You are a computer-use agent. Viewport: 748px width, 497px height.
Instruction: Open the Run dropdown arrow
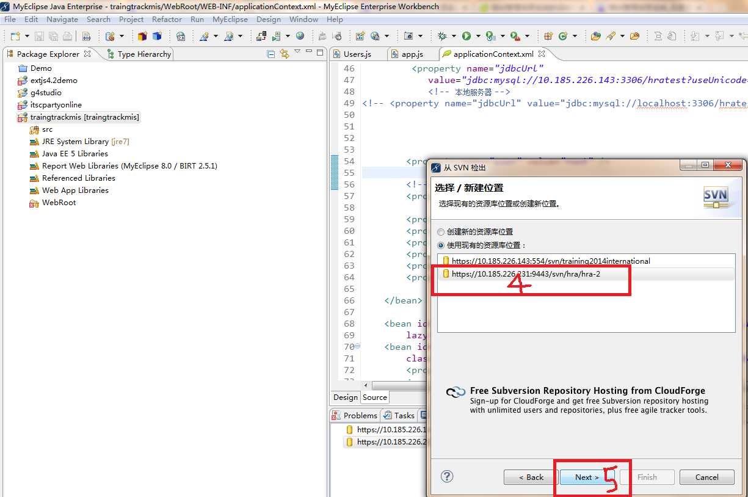478,36
